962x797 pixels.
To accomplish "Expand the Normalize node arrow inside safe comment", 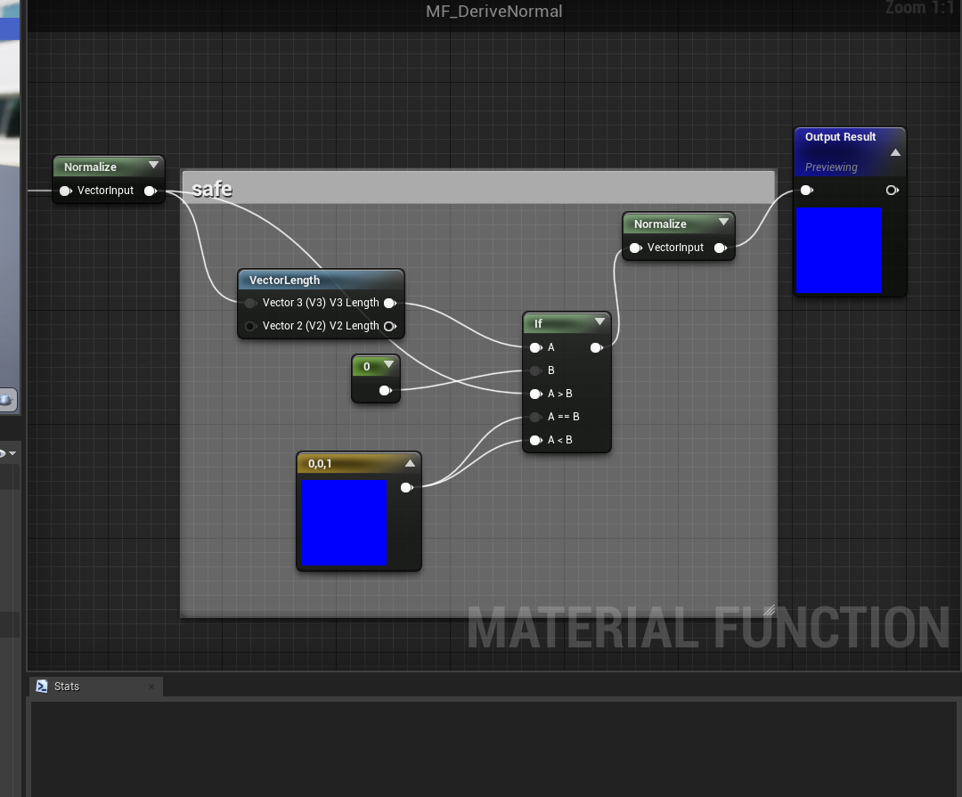I will click(x=722, y=223).
